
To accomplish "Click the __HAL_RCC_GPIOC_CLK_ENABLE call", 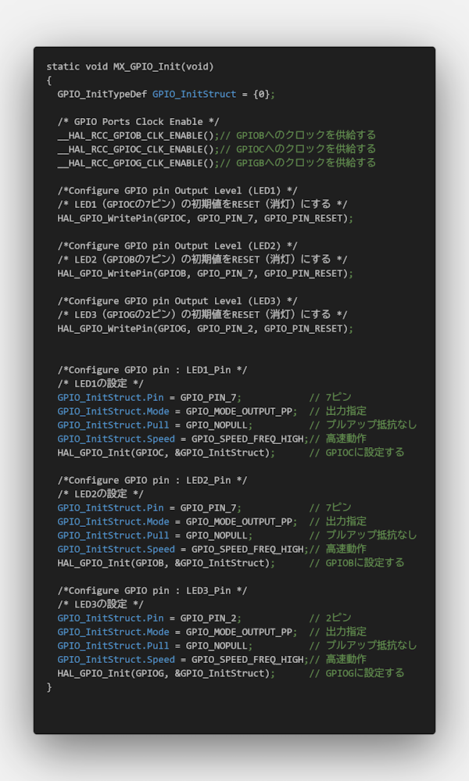I will click(x=135, y=149).
